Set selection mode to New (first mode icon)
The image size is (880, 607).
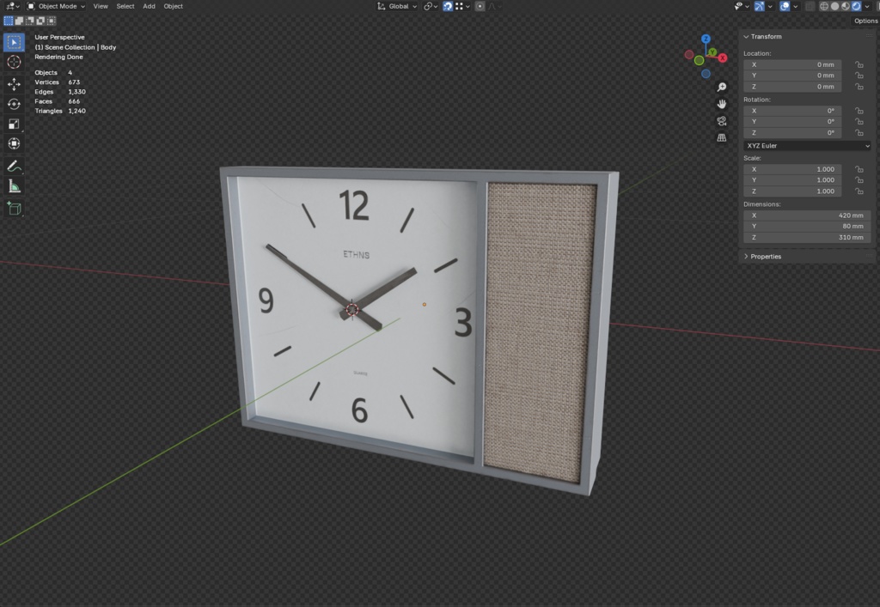click(x=9, y=21)
